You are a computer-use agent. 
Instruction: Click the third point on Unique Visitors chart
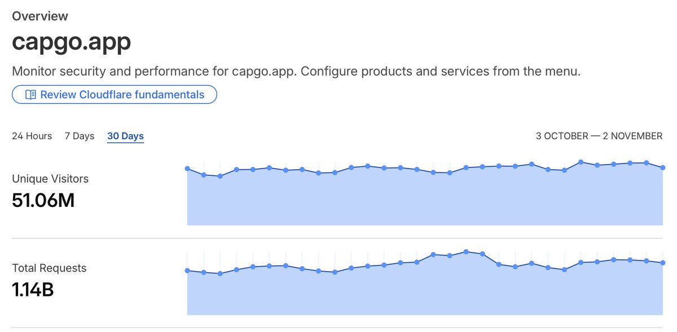(220, 176)
